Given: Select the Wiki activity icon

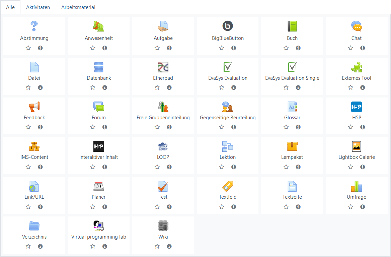Looking at the screenshot, I should point(163,226).
